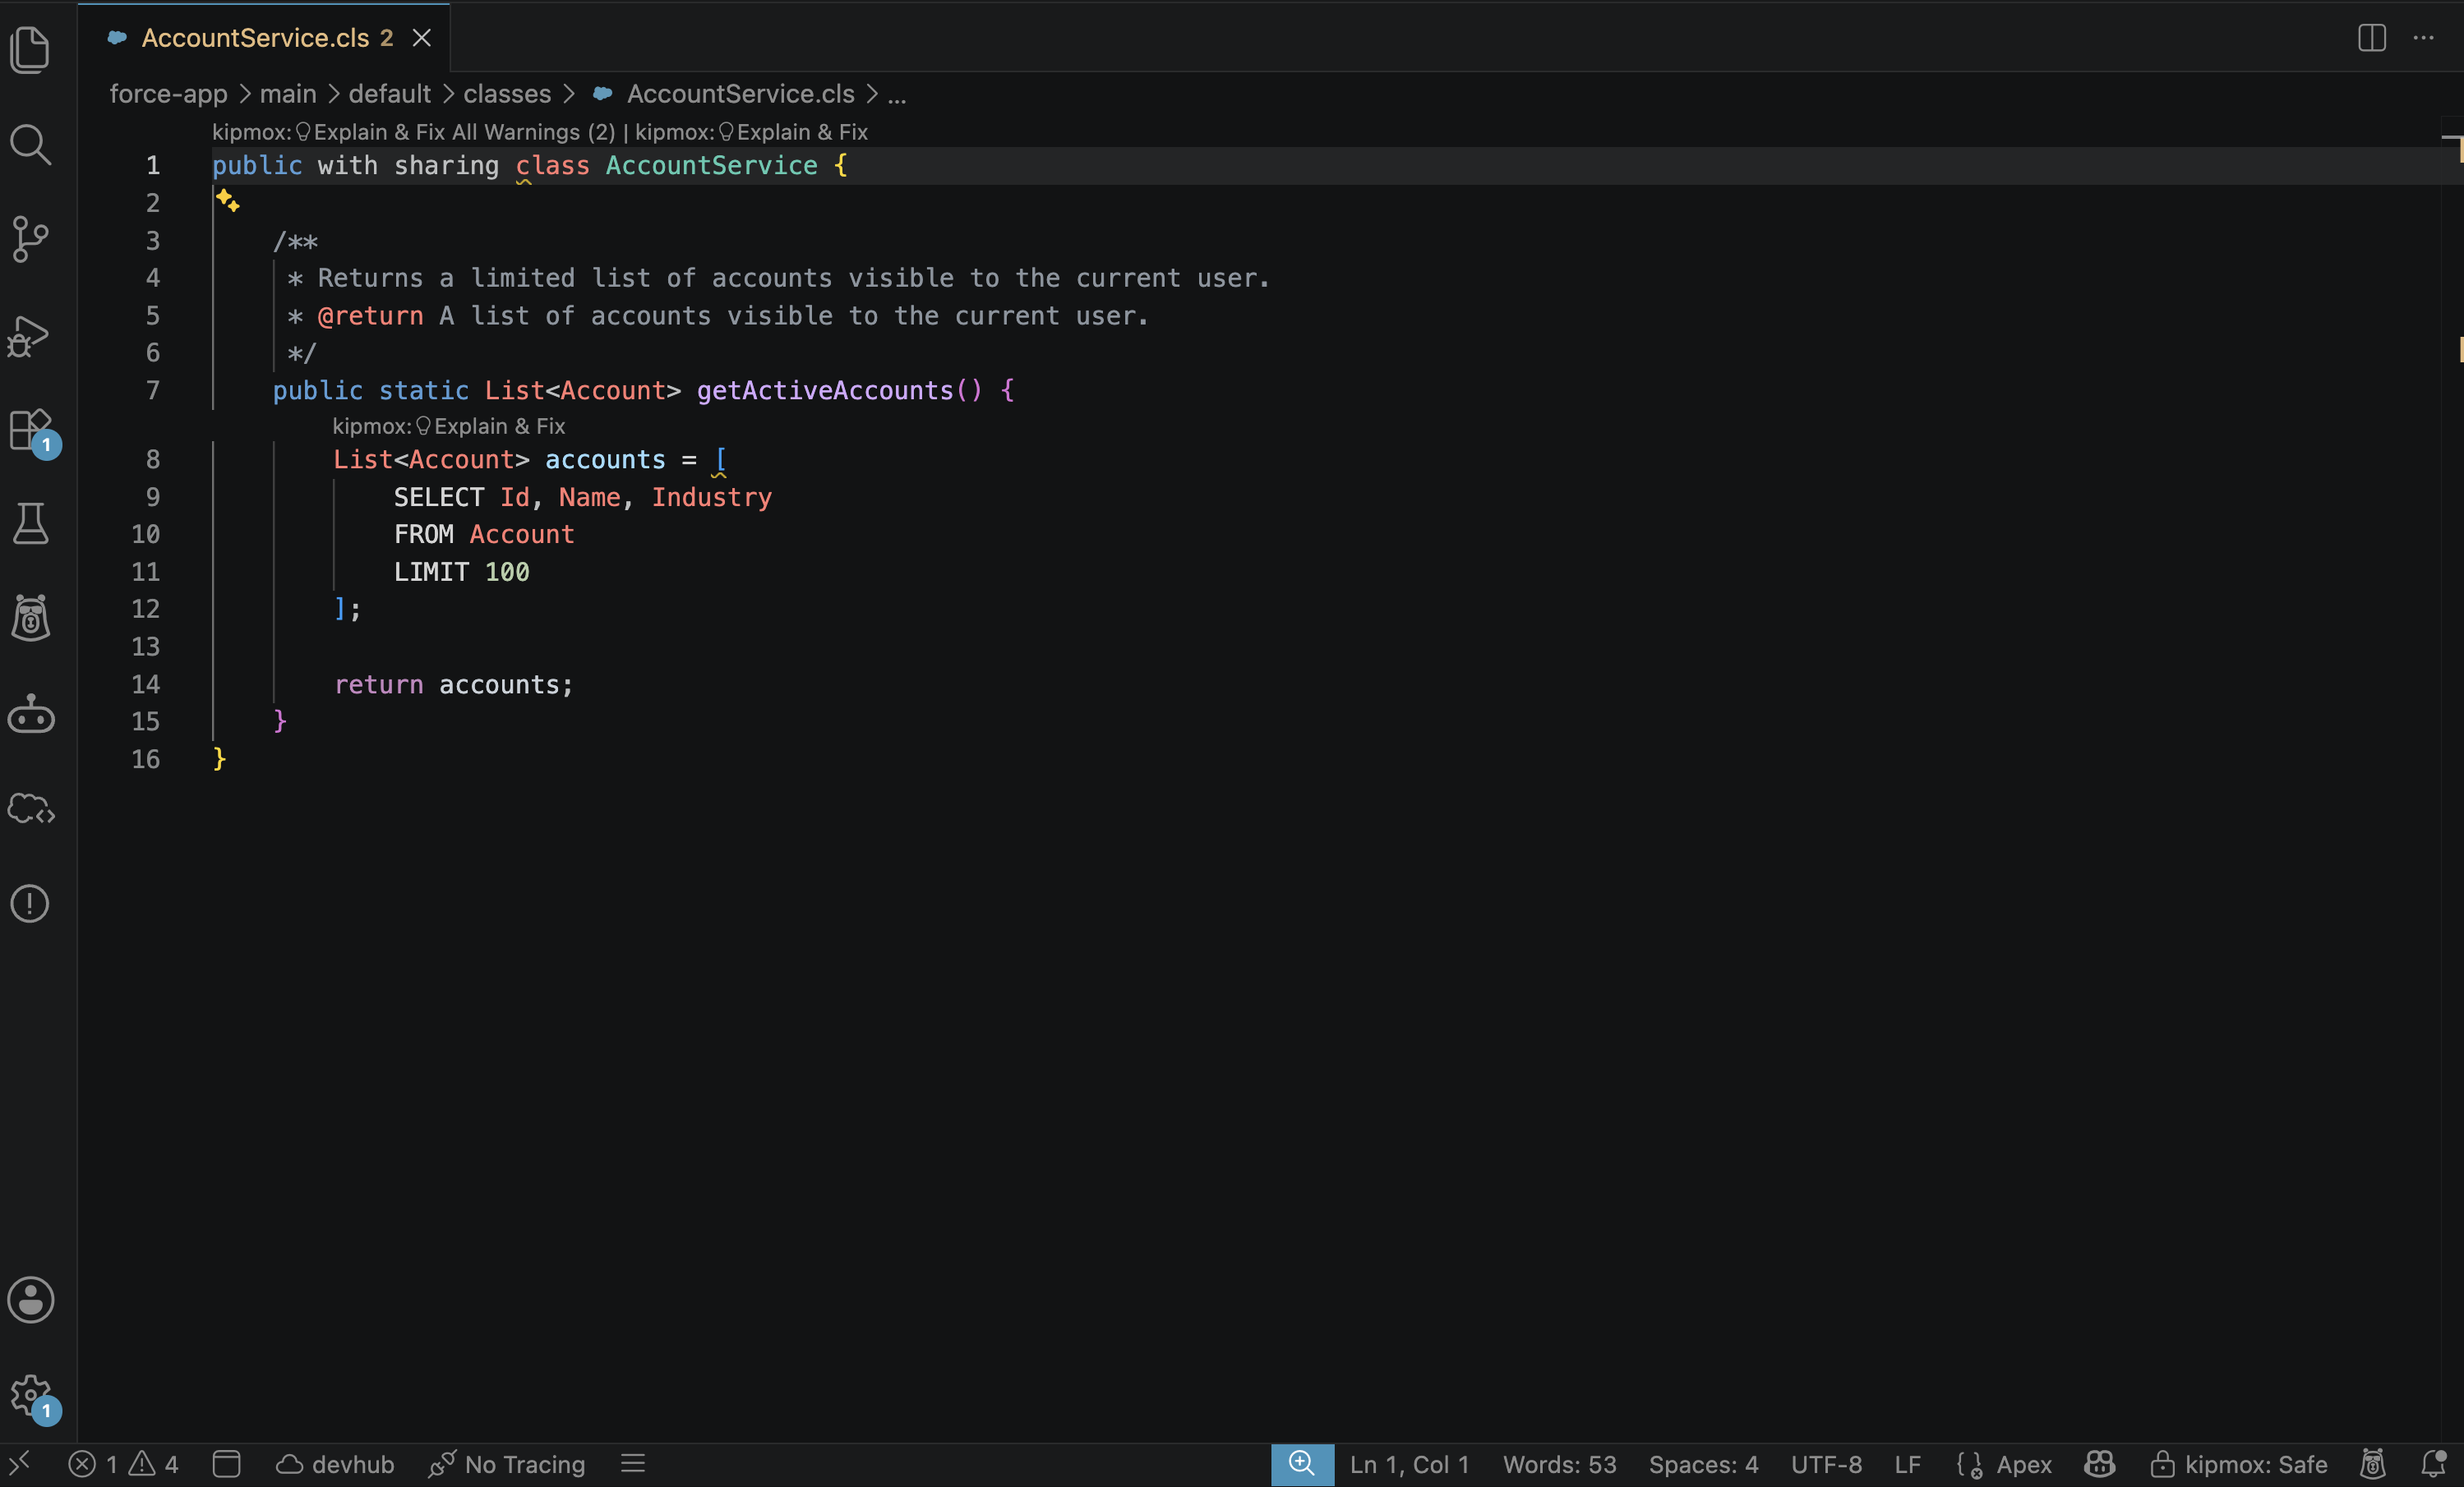Change file encoding via UTF-8
The width and height of the screenshot is (2464, 1487).
pos(1826,1464)
